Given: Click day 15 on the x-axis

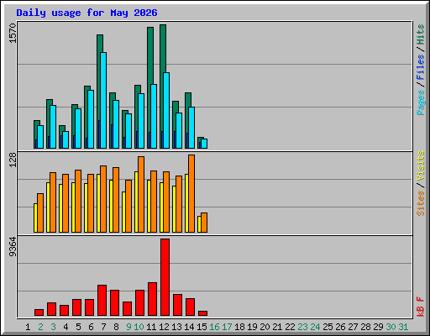Looking at the screenshot, I should click(x=202, y=327).
